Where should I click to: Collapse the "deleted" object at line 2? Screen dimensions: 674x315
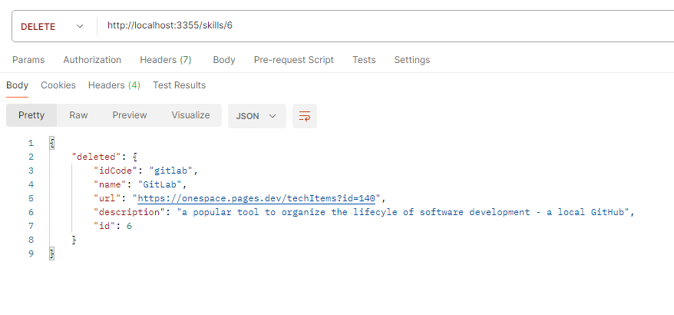(134, 156)
